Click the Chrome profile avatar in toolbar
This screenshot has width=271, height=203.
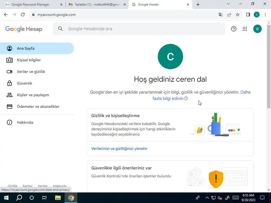pos(257,15)
